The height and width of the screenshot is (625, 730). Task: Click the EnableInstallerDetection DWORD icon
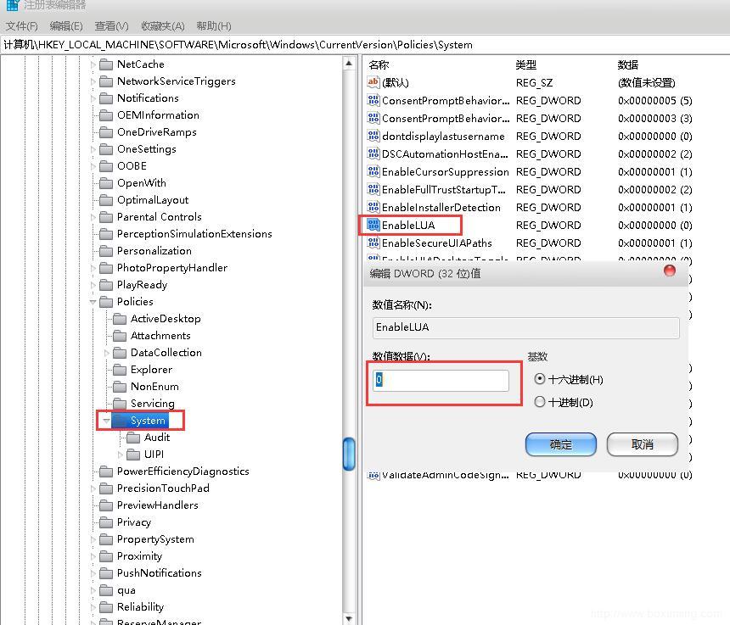tap(373, 208)
